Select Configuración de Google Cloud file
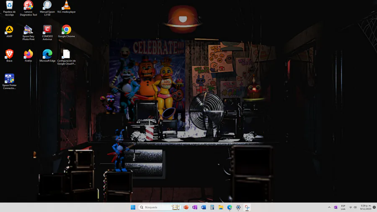Viewport: 377px width, 212px height. pyautogui.click(x=66, y=57)
